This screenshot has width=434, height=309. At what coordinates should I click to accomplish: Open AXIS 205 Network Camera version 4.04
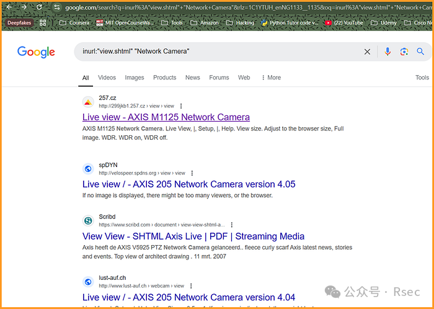tap(188, 297)
